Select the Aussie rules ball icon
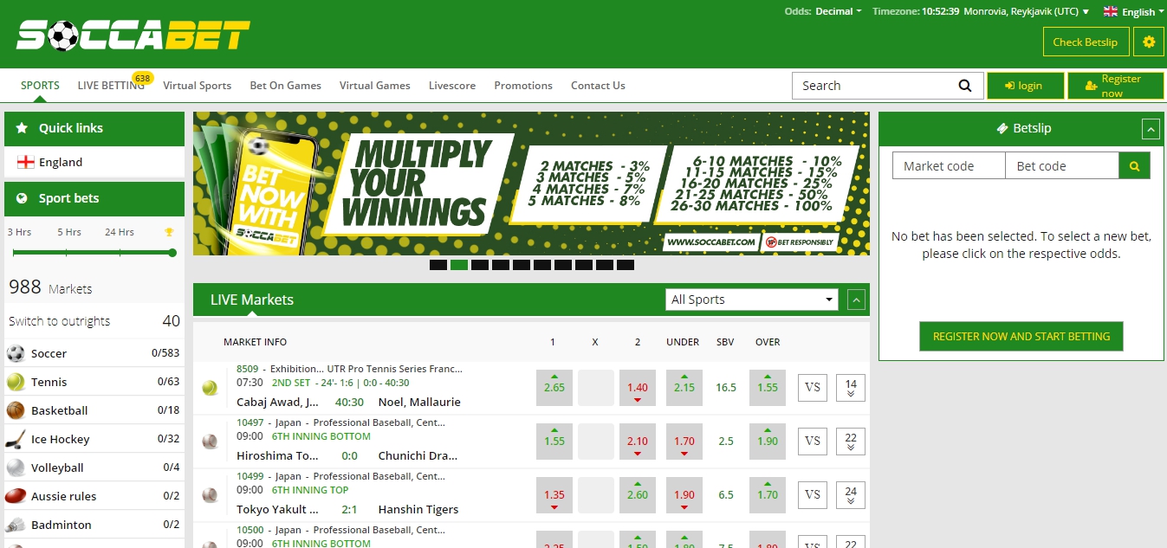 tap(16, 496)
